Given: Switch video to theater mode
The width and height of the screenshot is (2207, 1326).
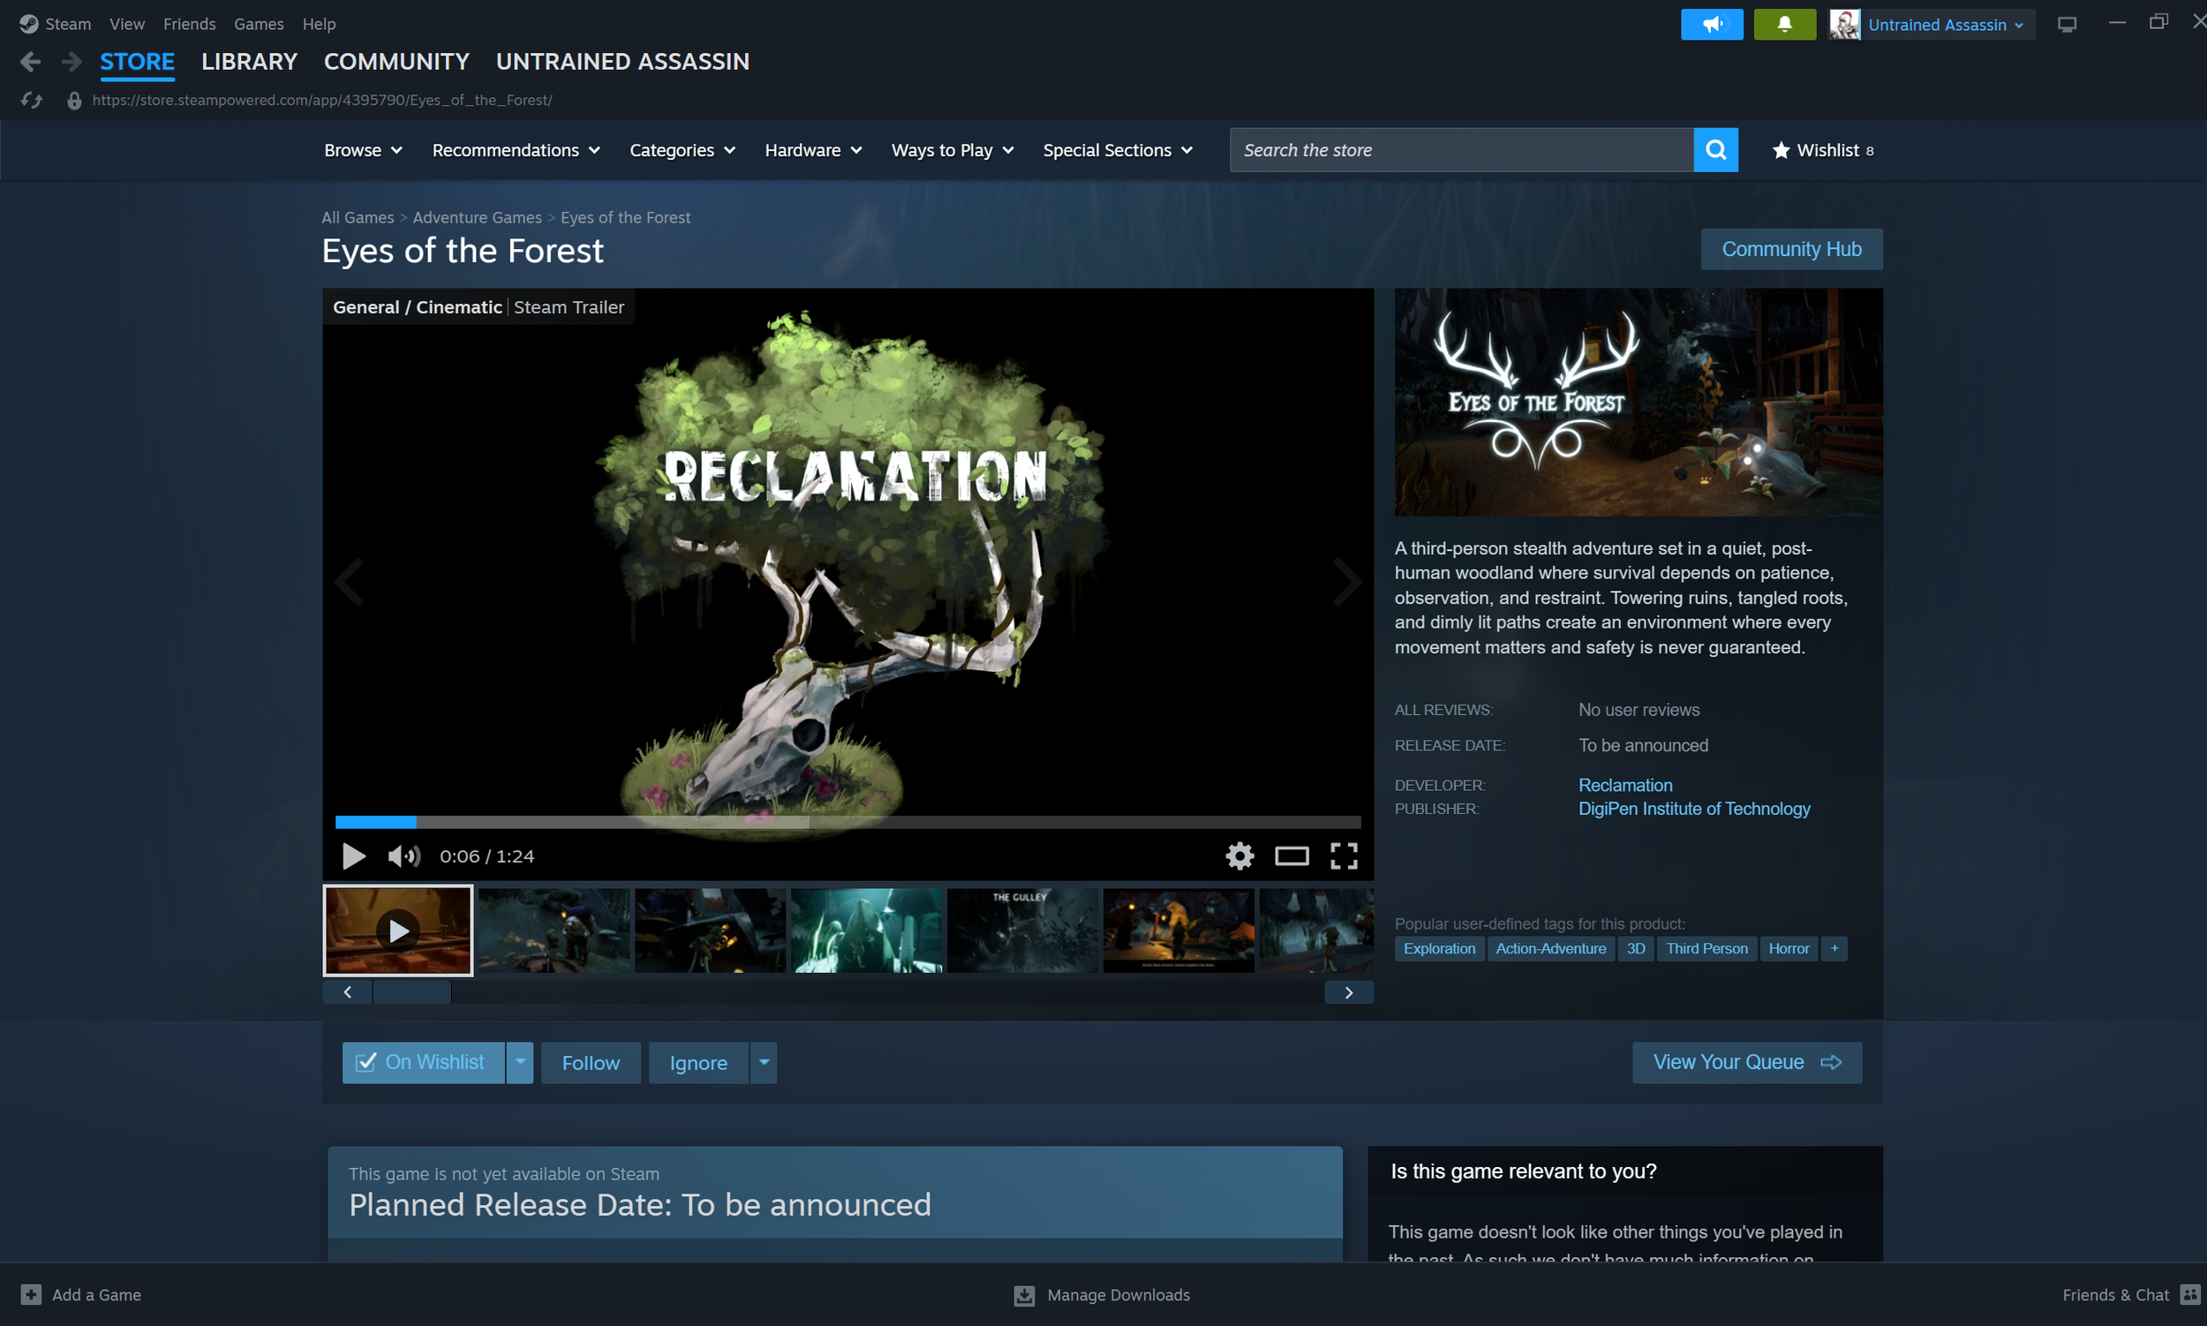Looking at the screenshot, I should [1291, 855].
